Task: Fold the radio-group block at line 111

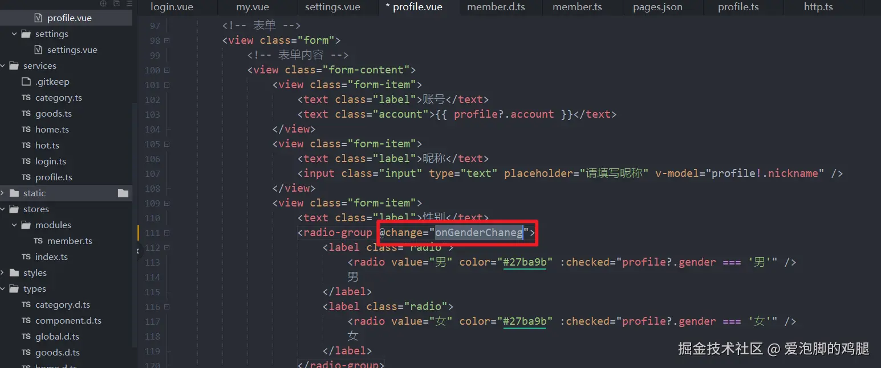Action: (x=167, y=233)
